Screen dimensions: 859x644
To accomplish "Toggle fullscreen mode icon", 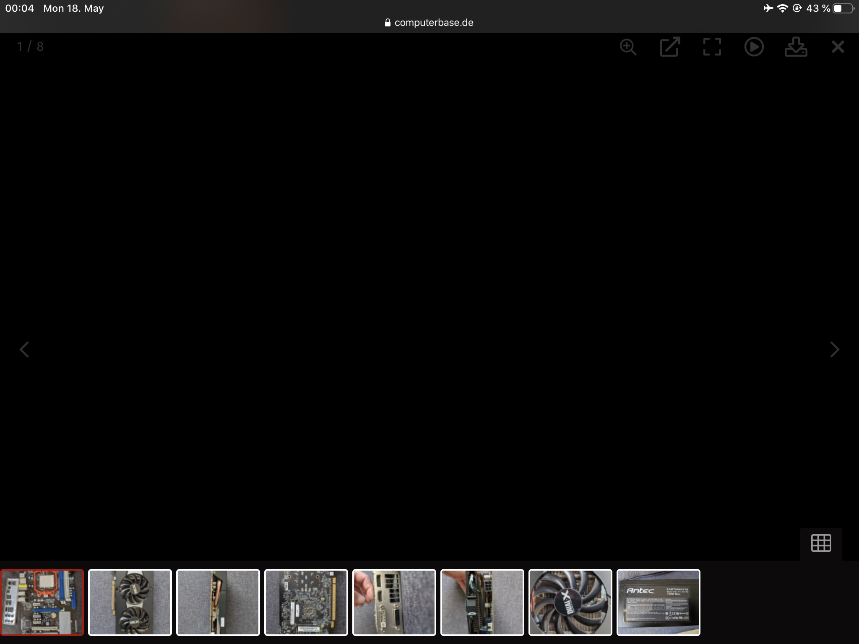I will pos(712,47).
